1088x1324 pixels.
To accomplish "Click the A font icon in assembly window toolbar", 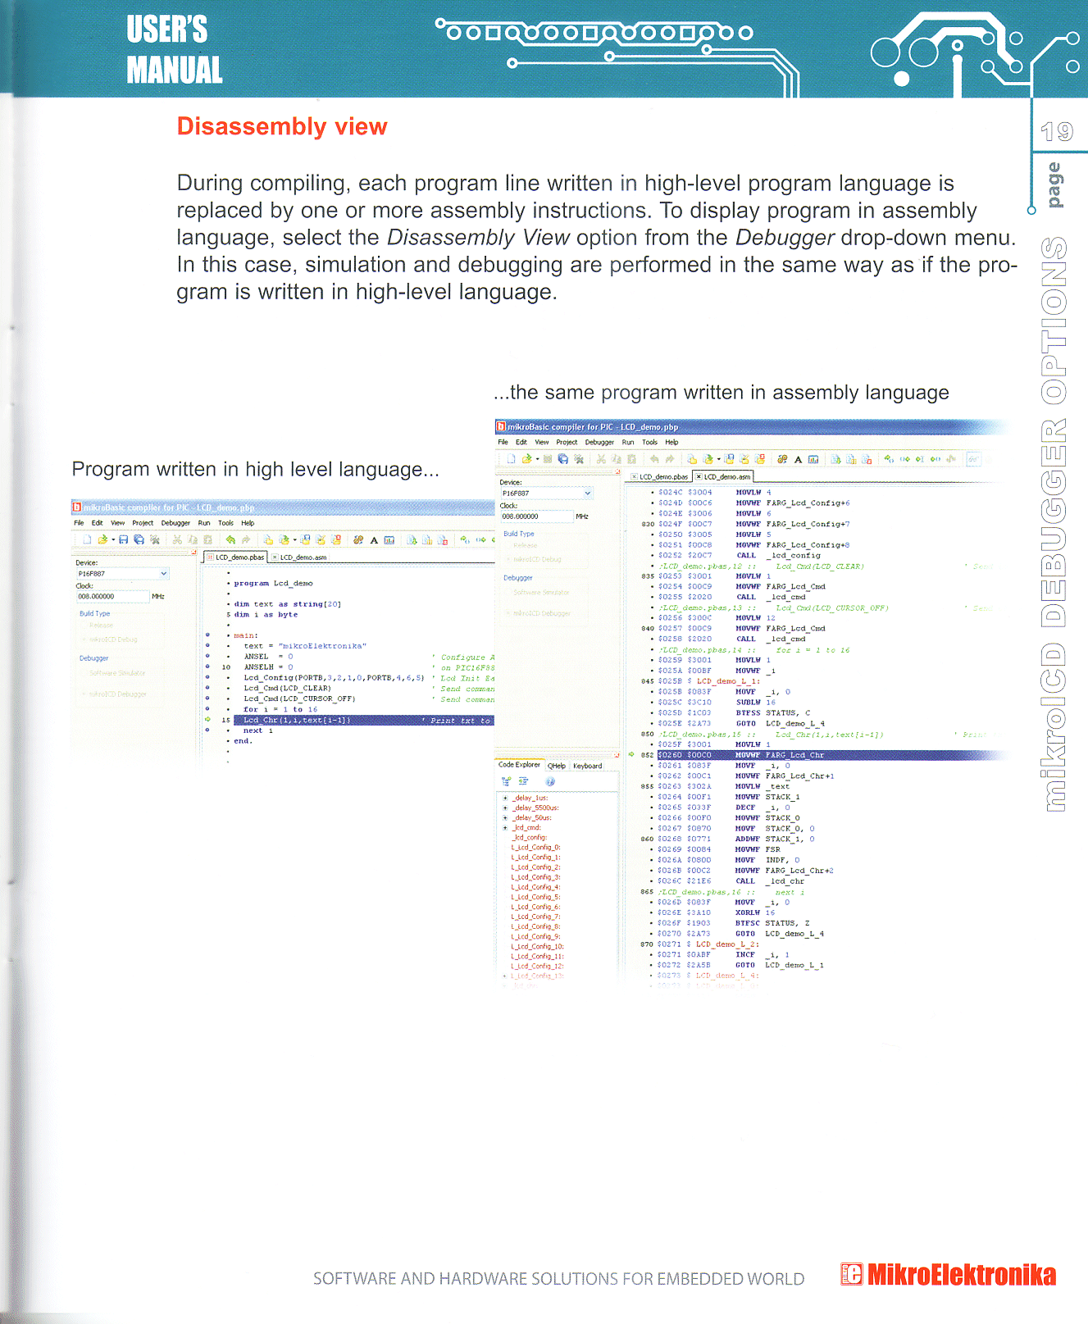I will click(x=798, y=459).
